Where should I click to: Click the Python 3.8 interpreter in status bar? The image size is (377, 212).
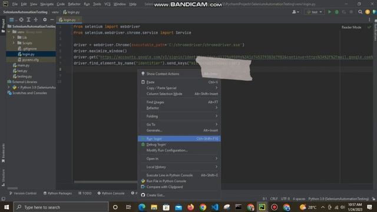pyautogui.click(x=338, y=199)
